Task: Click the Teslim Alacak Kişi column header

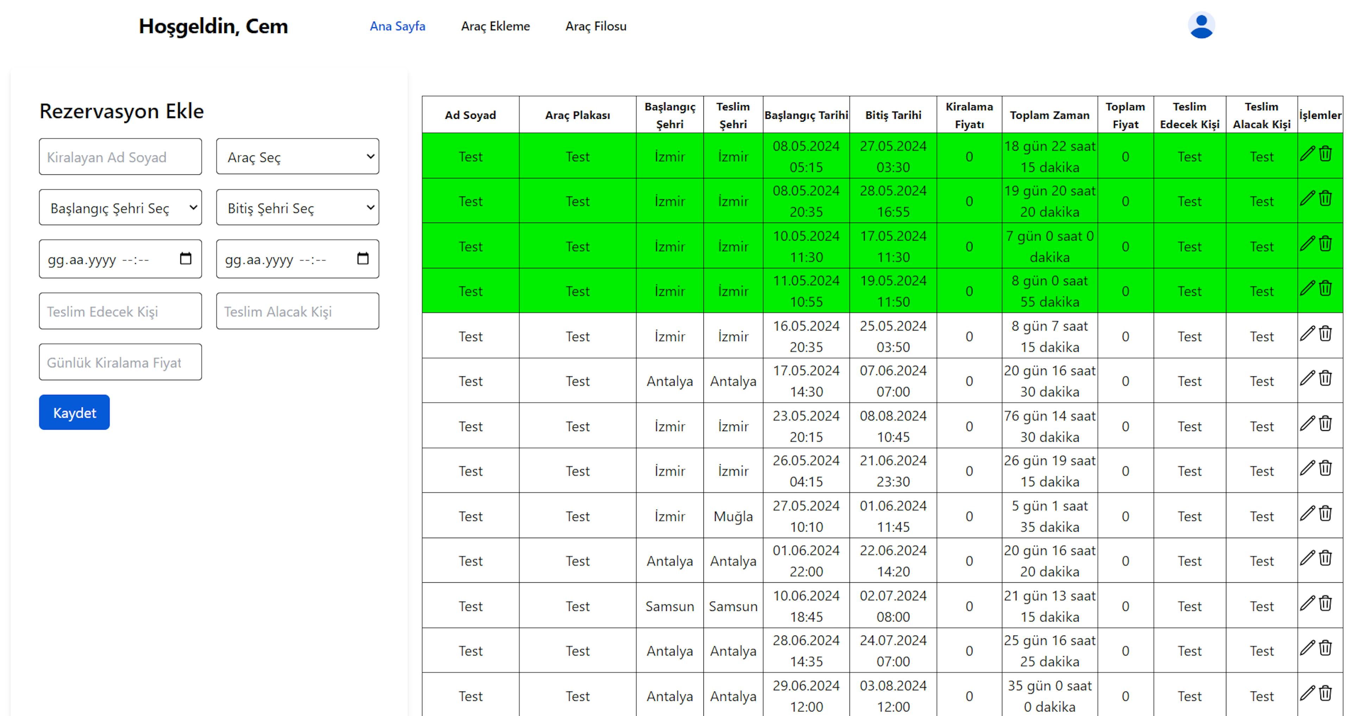Action: pos(1262,115)
